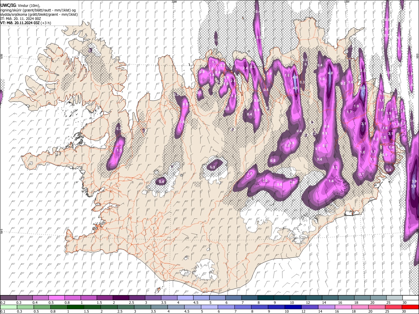Select the 0.4 orchid swatch in the snow scale
Screen dimensions: 419x314
(41, 298)
